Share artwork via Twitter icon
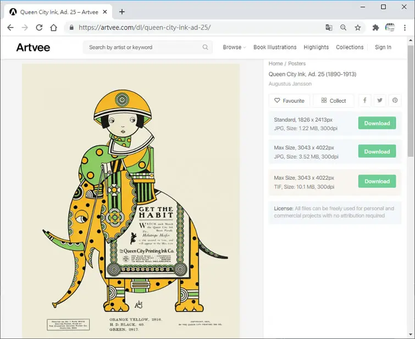 tap(380, 101)
